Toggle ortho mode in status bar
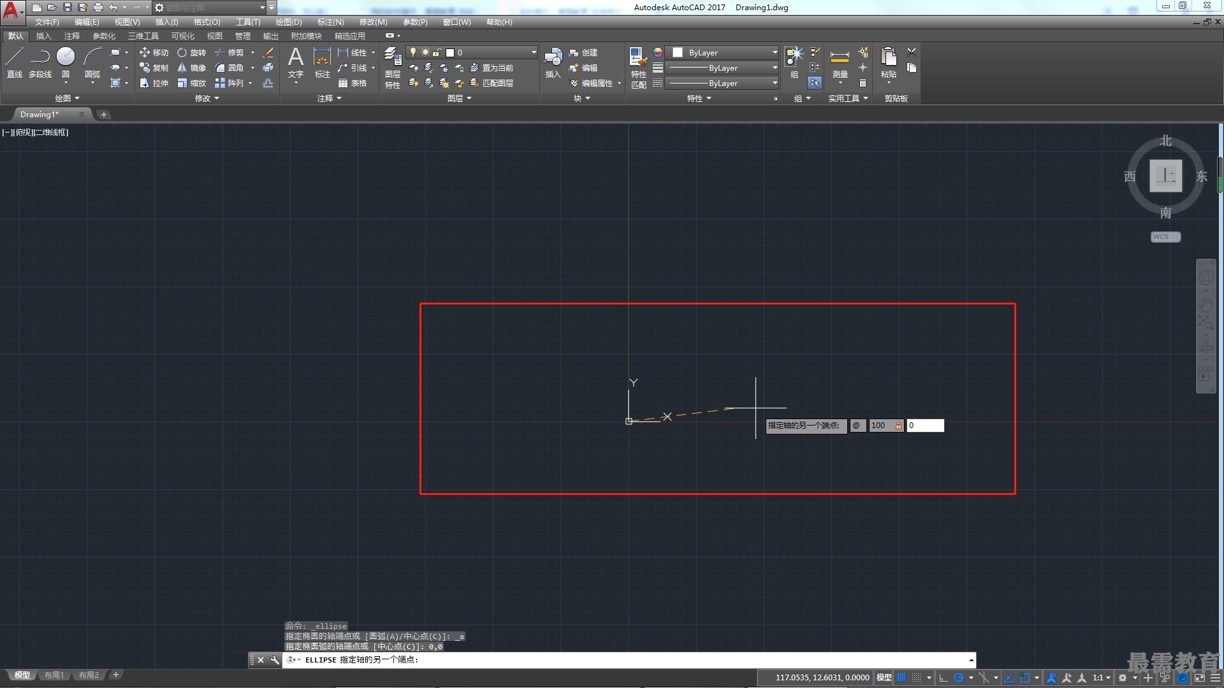 click(943, 678)
